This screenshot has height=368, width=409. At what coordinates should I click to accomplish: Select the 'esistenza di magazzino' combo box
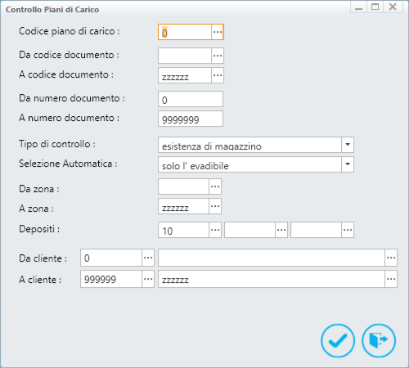(x=256, y=145)
